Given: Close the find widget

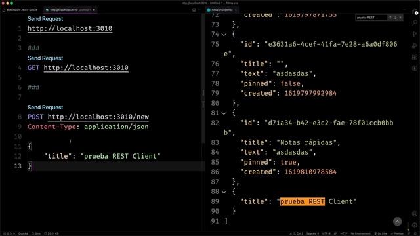Looking at the screenshot, I should pos(400,18).
